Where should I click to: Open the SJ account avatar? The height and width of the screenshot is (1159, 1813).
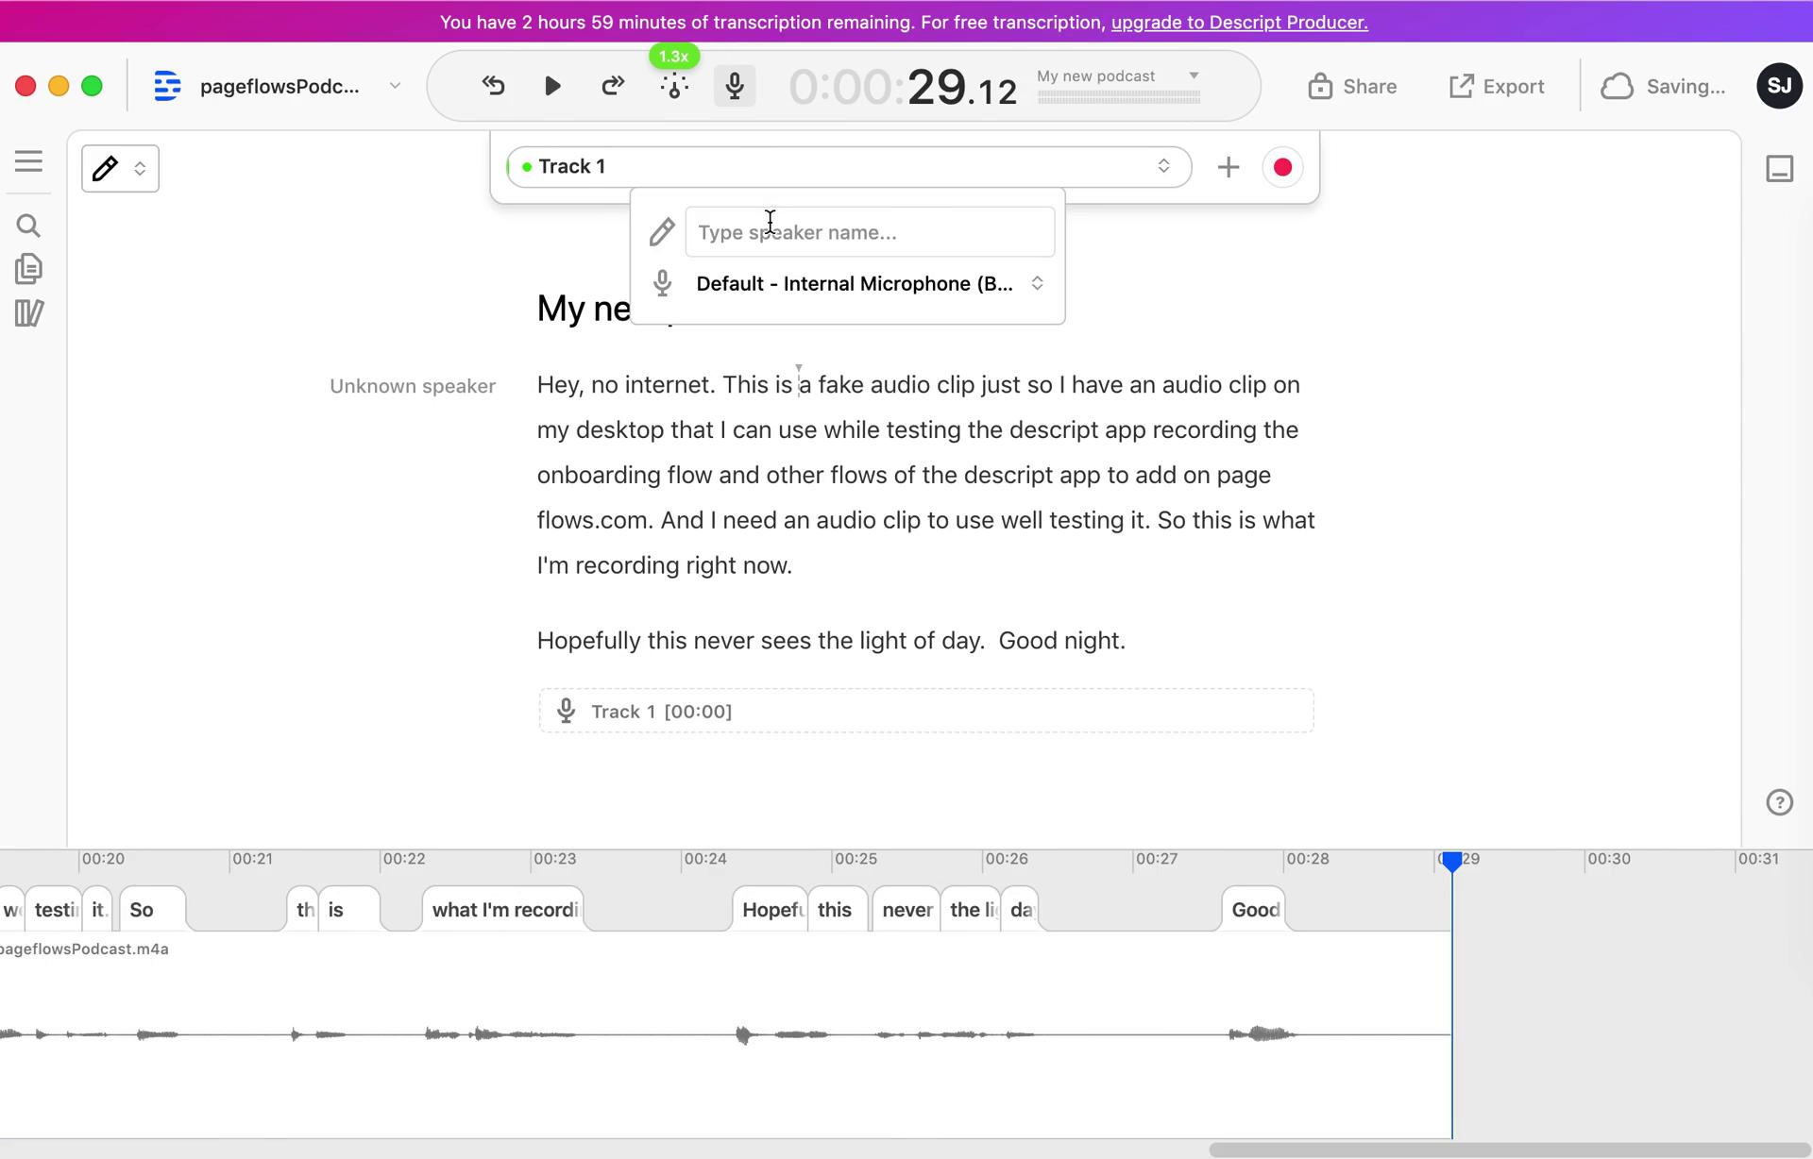pyautogui.click(x=1779, y=86)
